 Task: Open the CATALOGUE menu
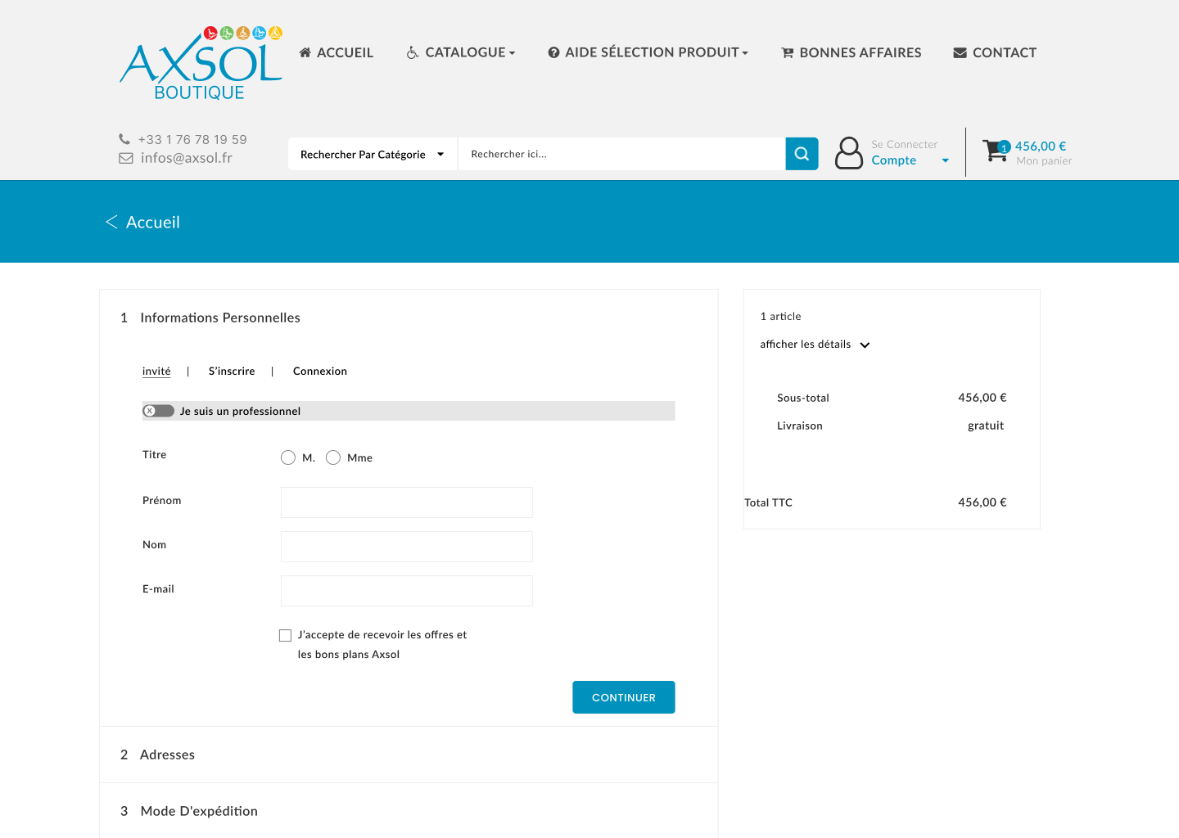[462, 52]
